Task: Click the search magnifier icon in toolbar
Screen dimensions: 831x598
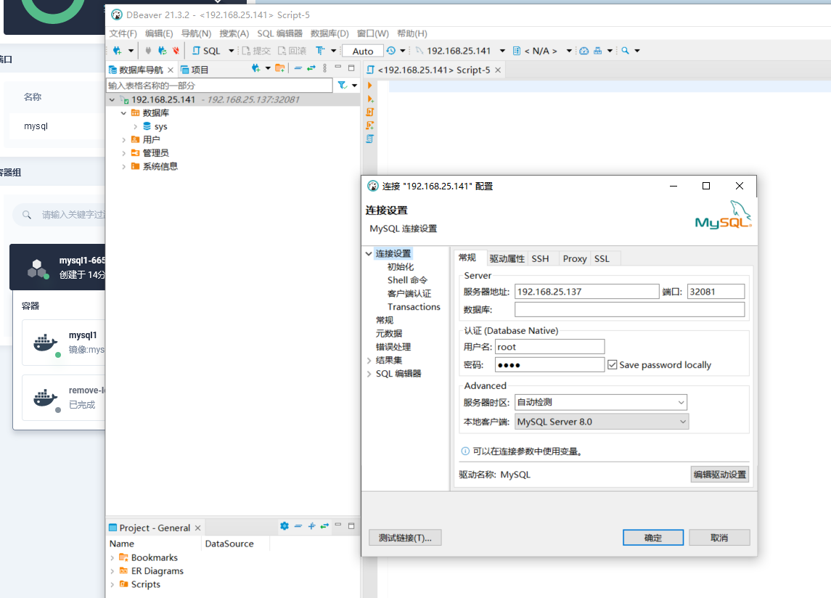Action: coord(626,51)
